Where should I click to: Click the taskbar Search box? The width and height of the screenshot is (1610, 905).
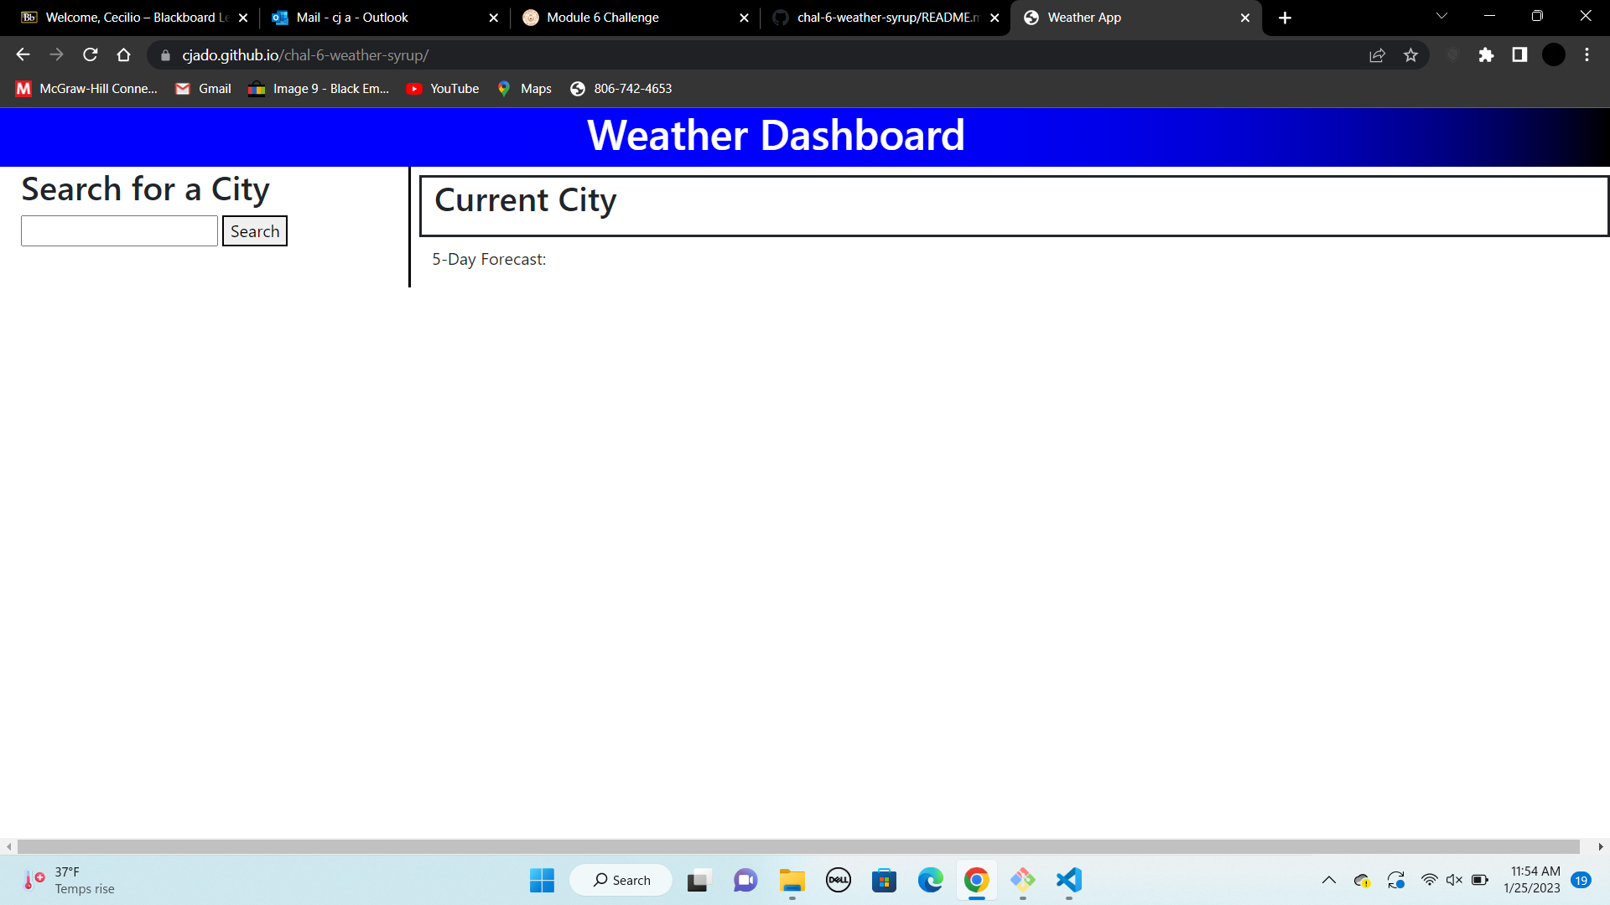(621, 880)
